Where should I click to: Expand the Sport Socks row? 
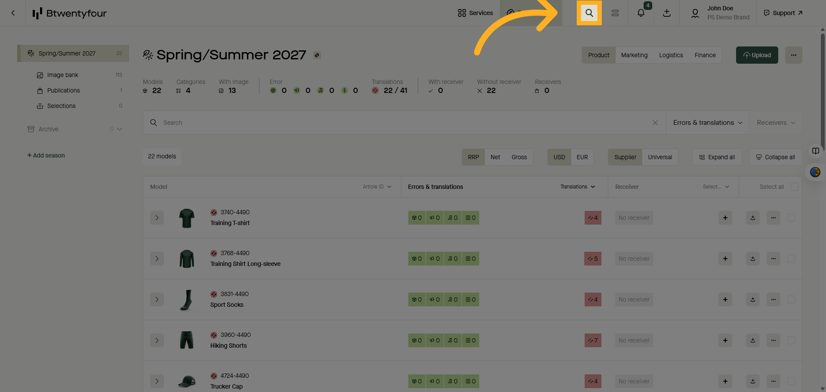[x=157, y=299]
